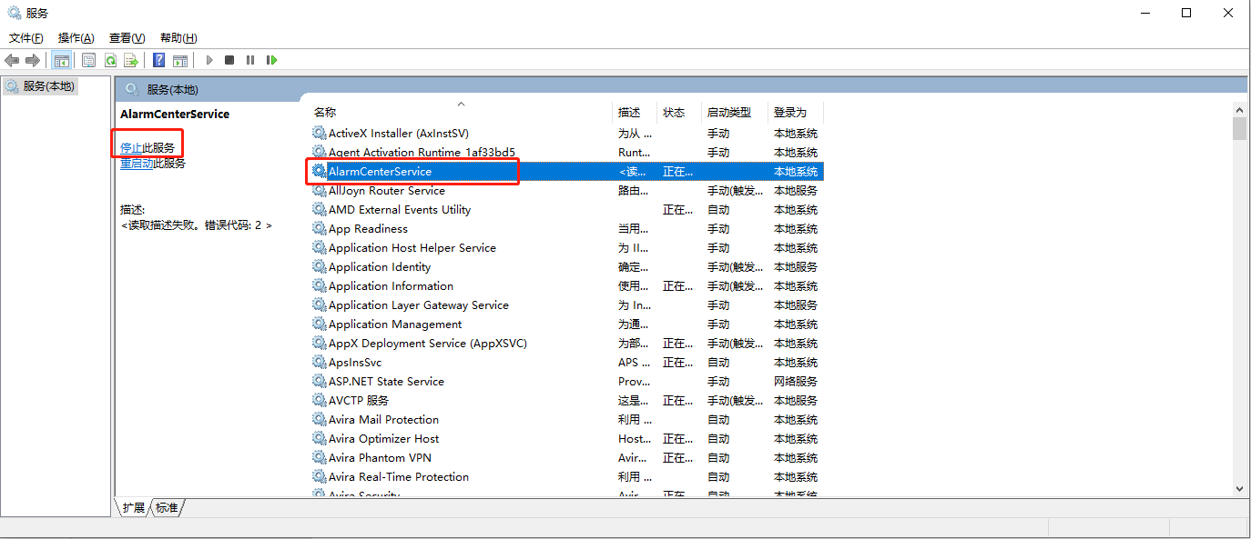
Task: Click the gear icon beside AVCTP 服务
Action: (x=319, y=401)
